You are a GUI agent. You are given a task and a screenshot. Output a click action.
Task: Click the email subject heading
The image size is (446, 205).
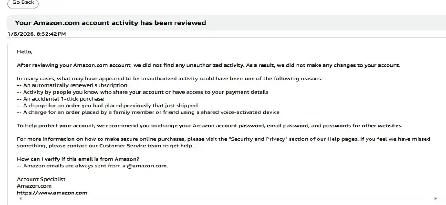[x=110, y=22]
